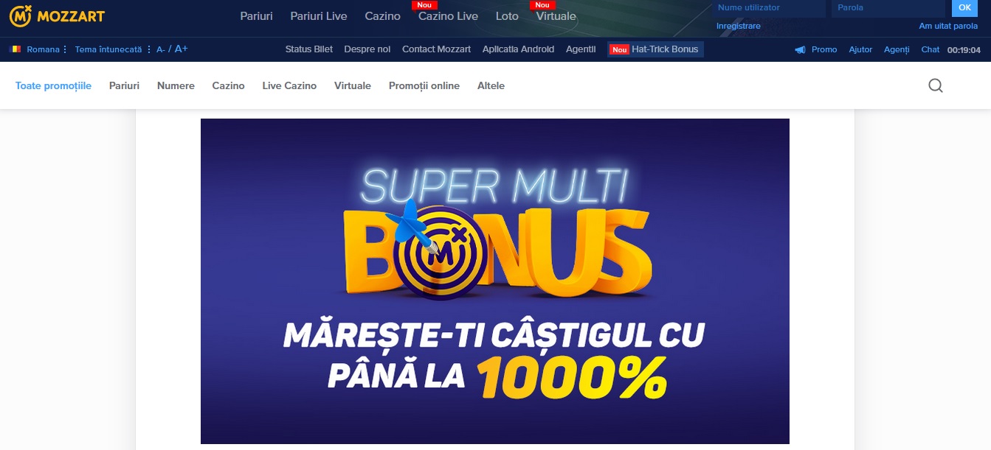Screen dimensions: 991x450
Task: Switch to the Live Cazino promotions tab
Action: coord(289,85)
